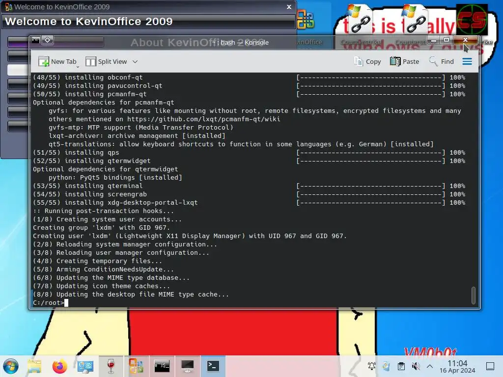Launch Firefox from the taskbar

point(59,366)
